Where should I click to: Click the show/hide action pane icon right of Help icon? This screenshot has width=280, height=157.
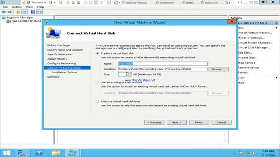pyautogui.click(x=40, y=12)
